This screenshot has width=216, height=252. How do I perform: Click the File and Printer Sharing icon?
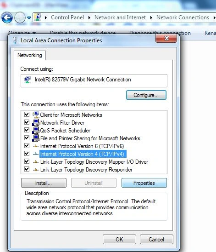[x=36, y=138]
